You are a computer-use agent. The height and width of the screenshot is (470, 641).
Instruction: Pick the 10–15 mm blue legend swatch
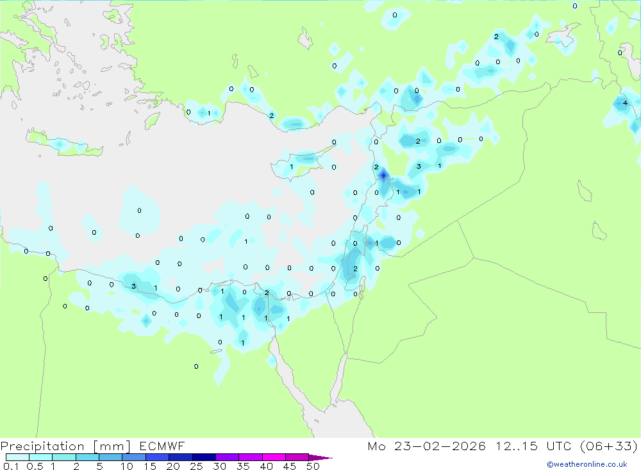pyautogui.click(x=134, y=457)
